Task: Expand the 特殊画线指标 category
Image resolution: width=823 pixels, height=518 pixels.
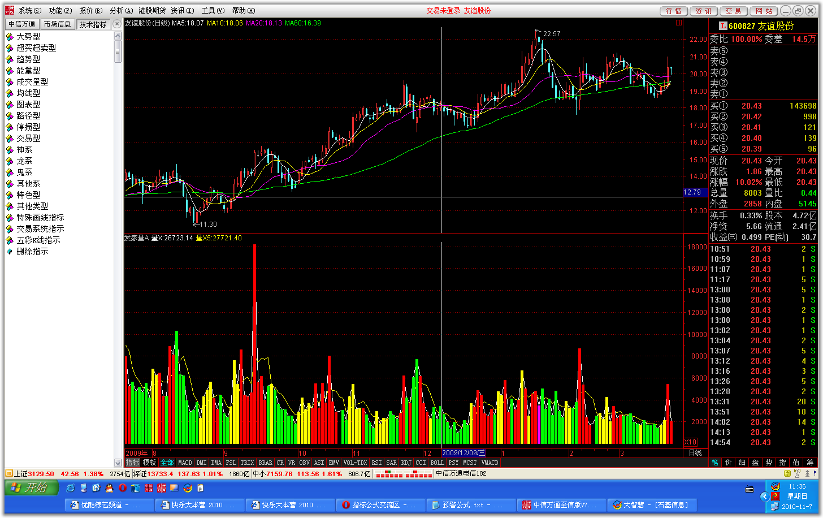Action: coord(40,218)
